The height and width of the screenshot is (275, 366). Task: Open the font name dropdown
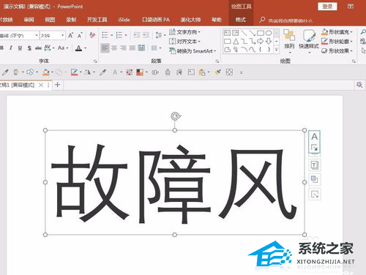[x=37, y=36]
